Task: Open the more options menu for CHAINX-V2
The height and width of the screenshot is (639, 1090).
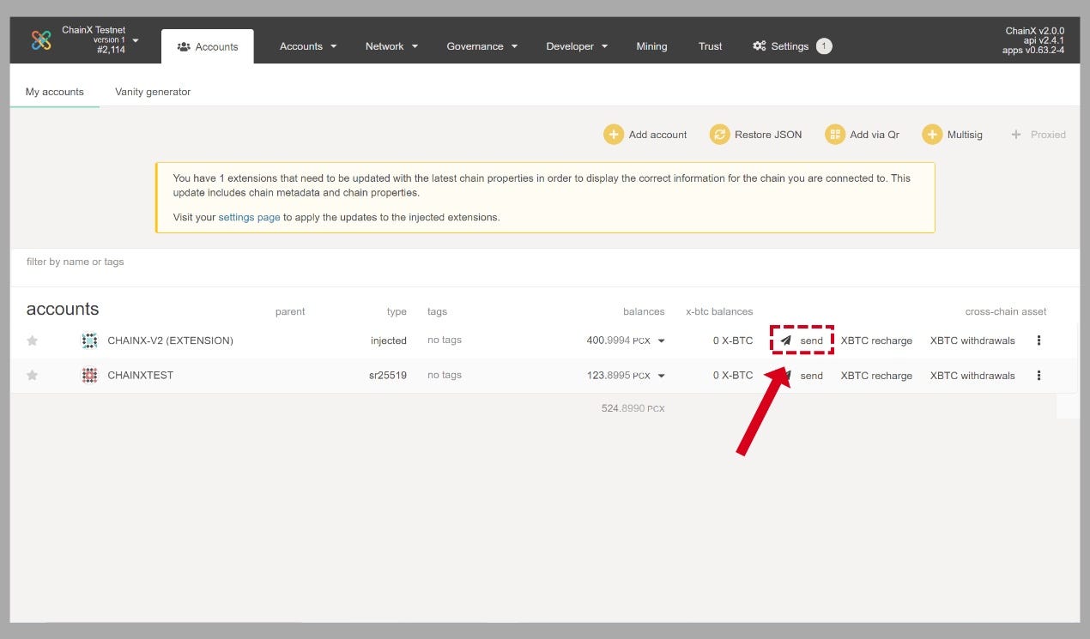Action: coord(1039,341)
